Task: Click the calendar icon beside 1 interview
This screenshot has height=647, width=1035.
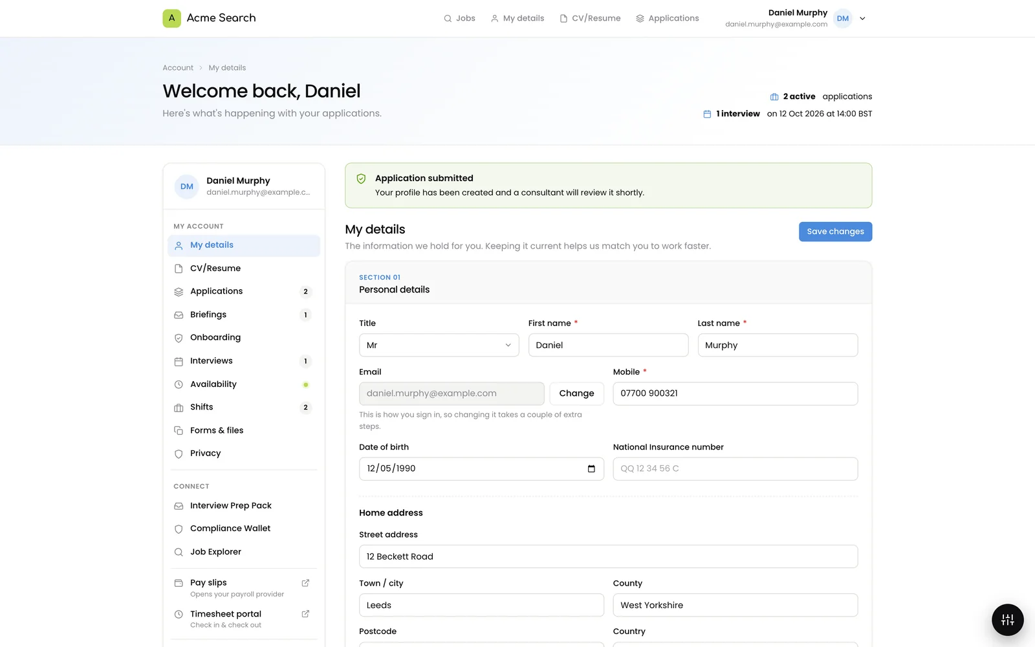Action: (707, 114)
